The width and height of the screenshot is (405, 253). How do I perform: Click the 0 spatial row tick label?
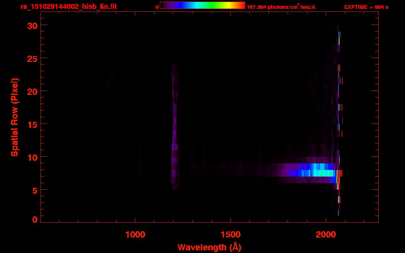(35, 219)
